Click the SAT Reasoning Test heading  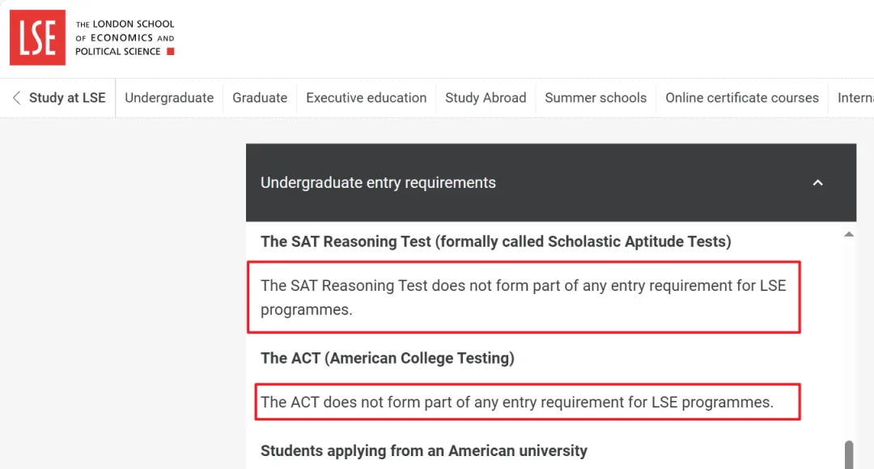coord(495,241)
